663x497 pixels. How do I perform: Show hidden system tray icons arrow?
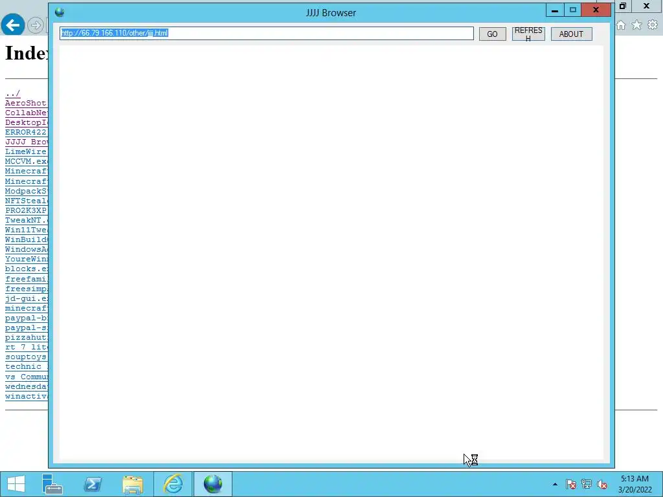point(555,484)
